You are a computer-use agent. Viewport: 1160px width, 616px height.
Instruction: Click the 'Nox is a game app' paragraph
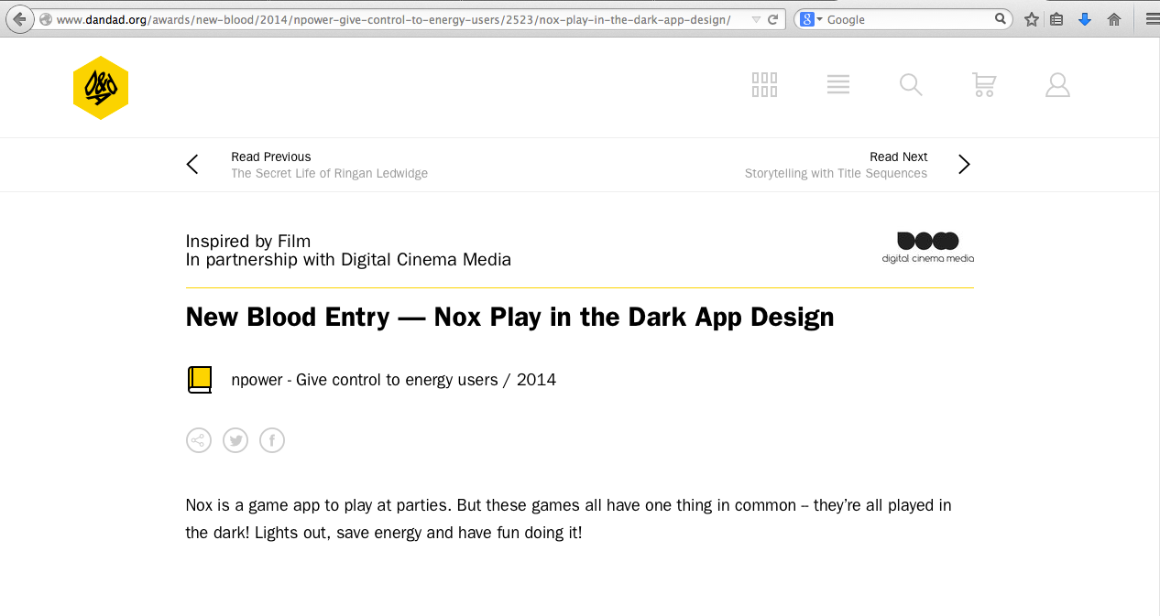tap(568, 519)
